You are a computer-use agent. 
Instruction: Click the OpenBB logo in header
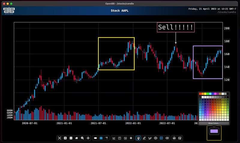tap(9, 11)
